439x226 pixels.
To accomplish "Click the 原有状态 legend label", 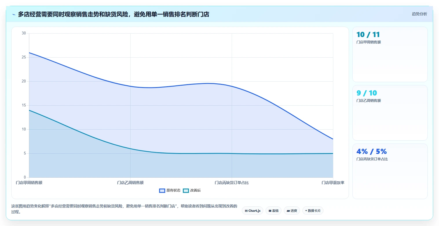I will (x=173, y=190).
